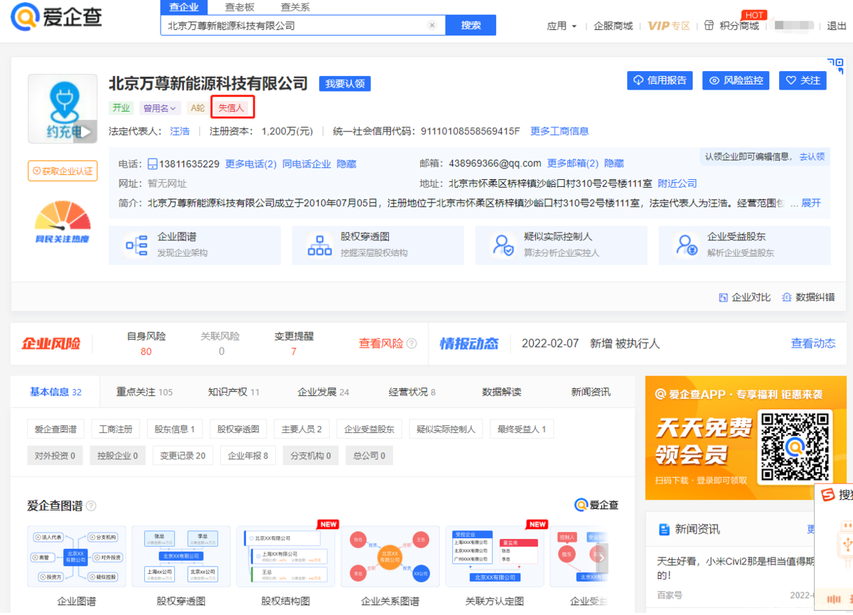Select the 基本信息 32 tab
The image size is (853, 615).
(55, 392)
